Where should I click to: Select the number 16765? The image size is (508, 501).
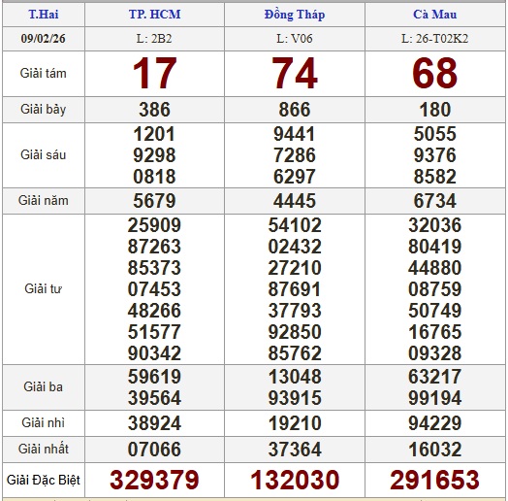(434, 332)
